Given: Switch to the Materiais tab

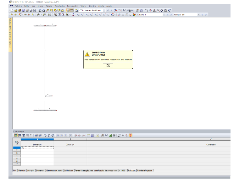Looking at the screenshot, I should [x=22, y=171].
